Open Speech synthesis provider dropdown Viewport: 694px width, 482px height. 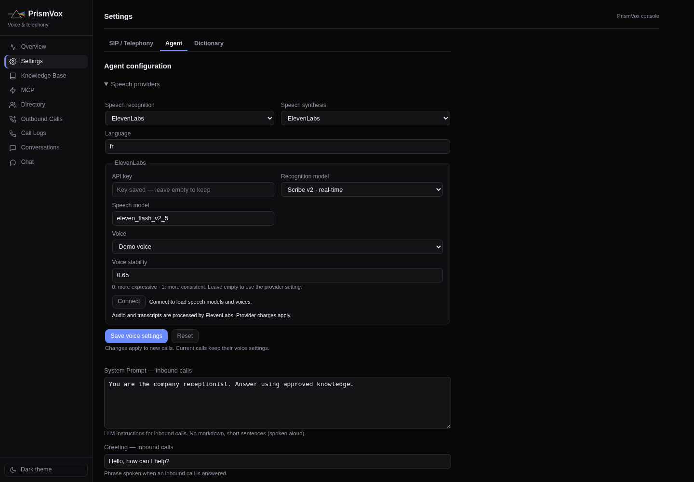click(x=365, y=118)
